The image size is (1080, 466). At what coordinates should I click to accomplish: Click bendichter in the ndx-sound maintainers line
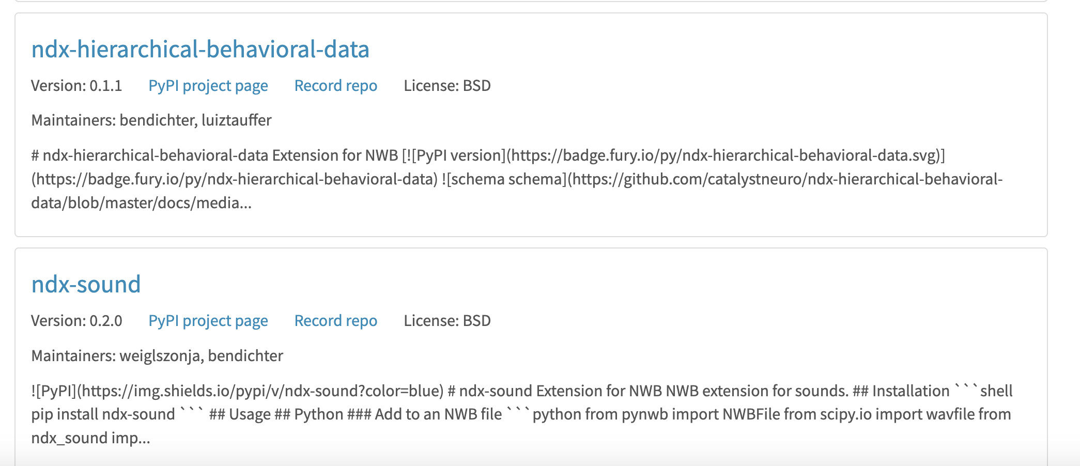pyautogui.click(x=245, y=356)
